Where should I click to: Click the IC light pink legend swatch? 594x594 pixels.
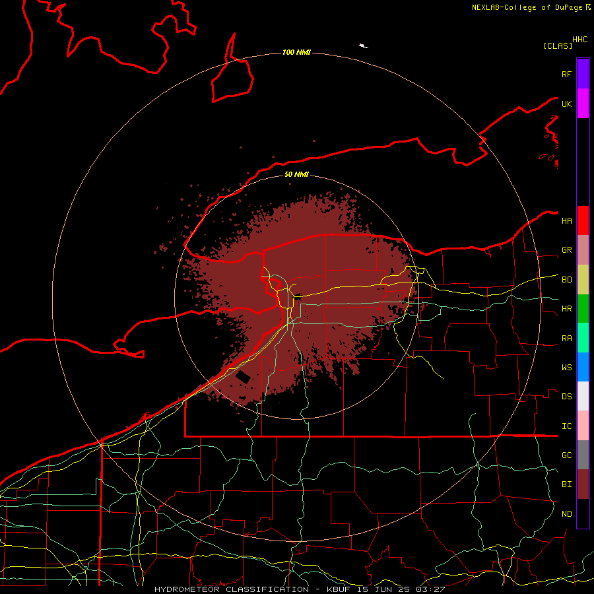click(583, 426)
